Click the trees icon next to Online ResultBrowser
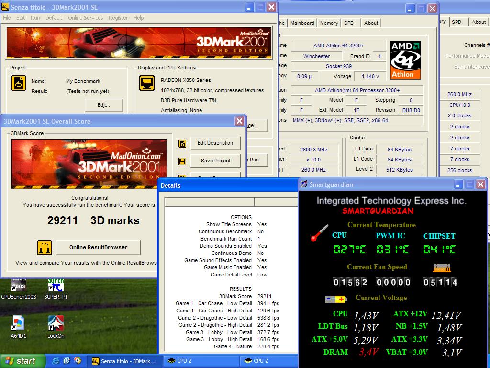The width and height of the screenshot is (490, 368). tap(45, 248)
